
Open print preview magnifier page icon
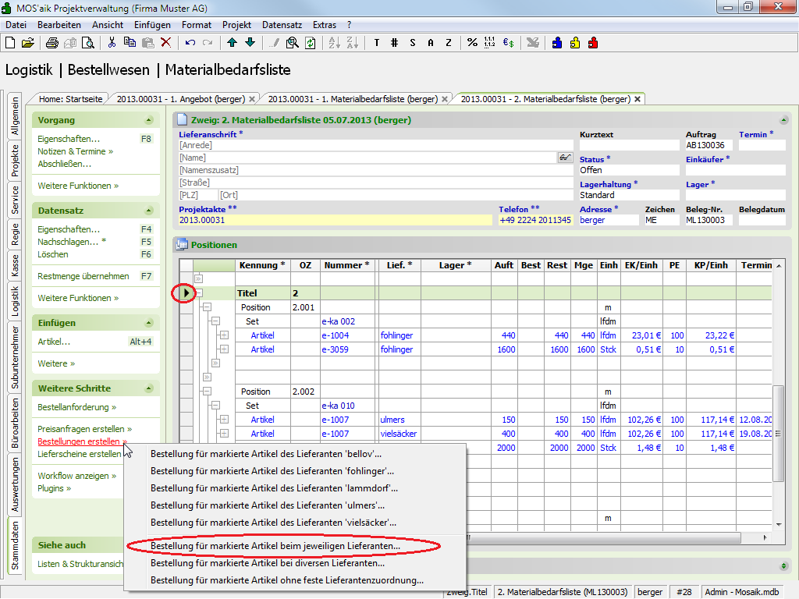coord(88,43)
